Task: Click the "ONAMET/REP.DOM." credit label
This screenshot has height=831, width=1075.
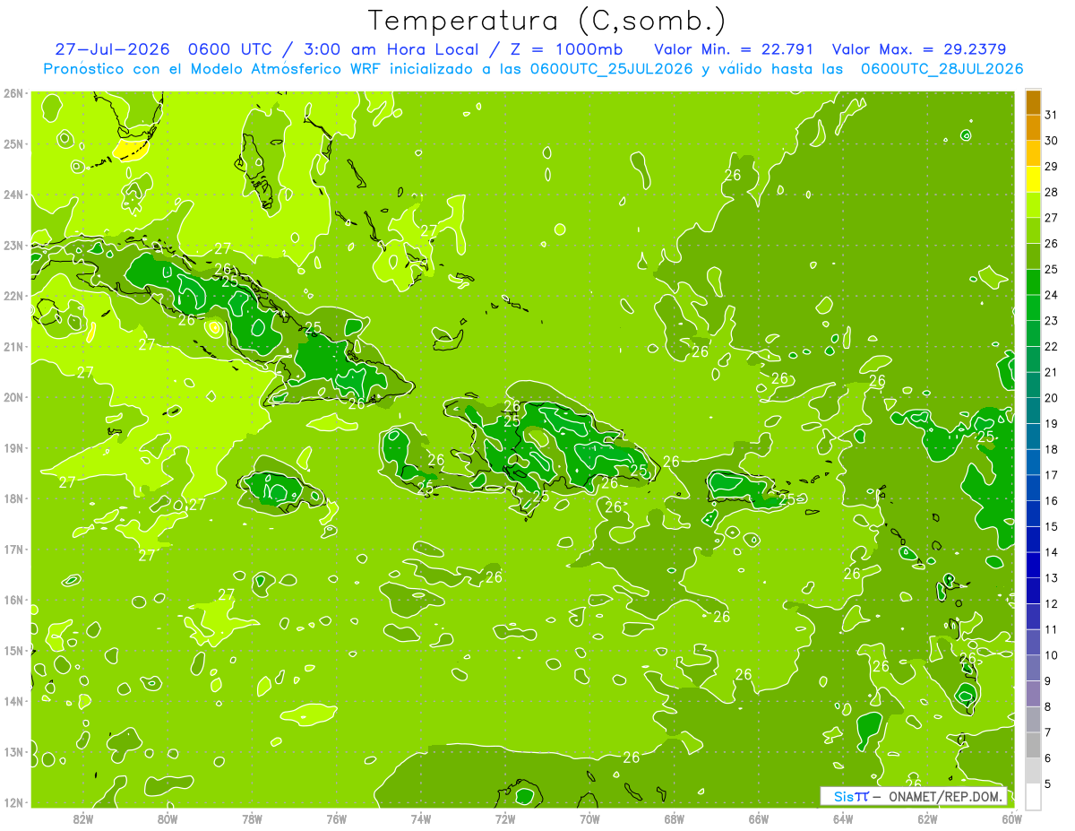Action: tap(946, 796)
